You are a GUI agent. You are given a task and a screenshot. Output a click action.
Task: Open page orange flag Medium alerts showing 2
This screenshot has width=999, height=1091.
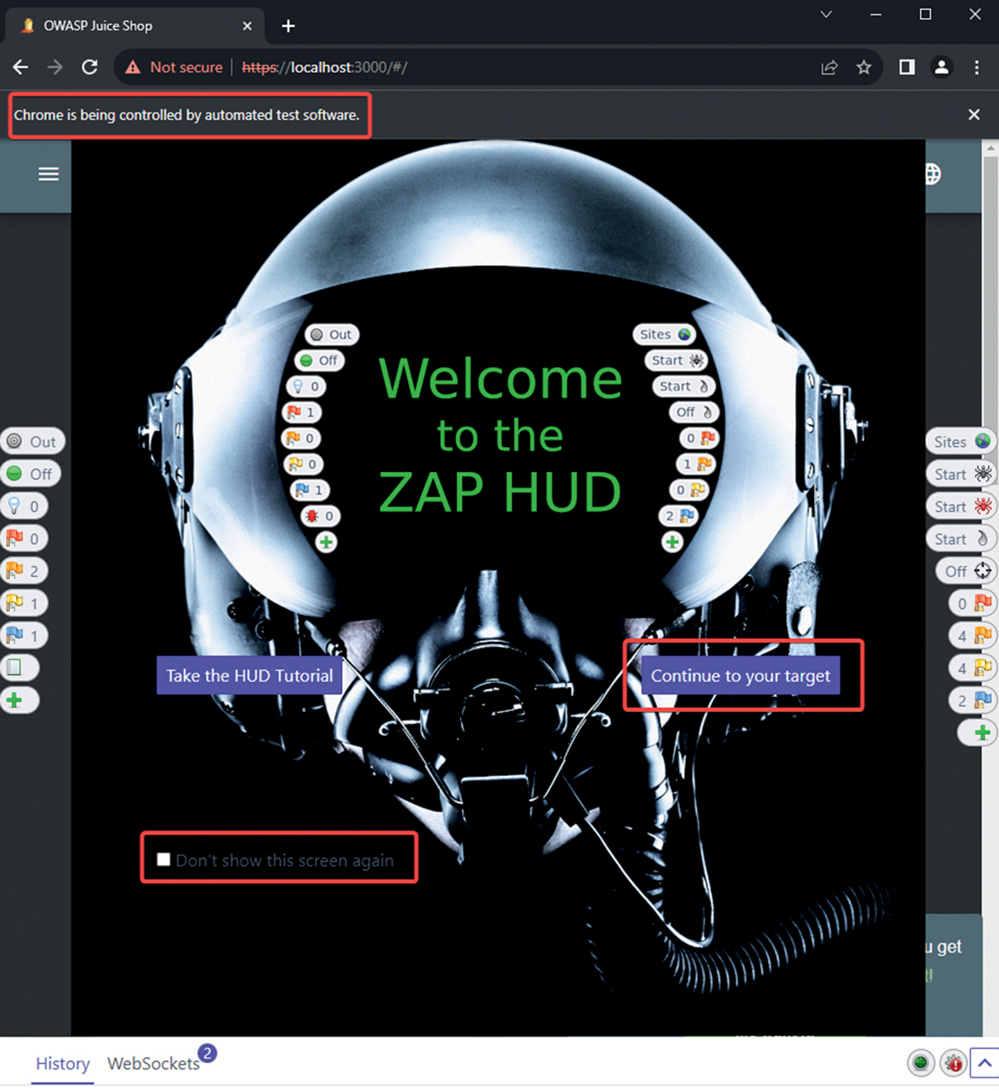click(x=24, y=570)
